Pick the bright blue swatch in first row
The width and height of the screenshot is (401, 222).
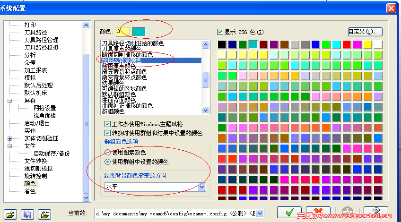(x=315, y=44)
